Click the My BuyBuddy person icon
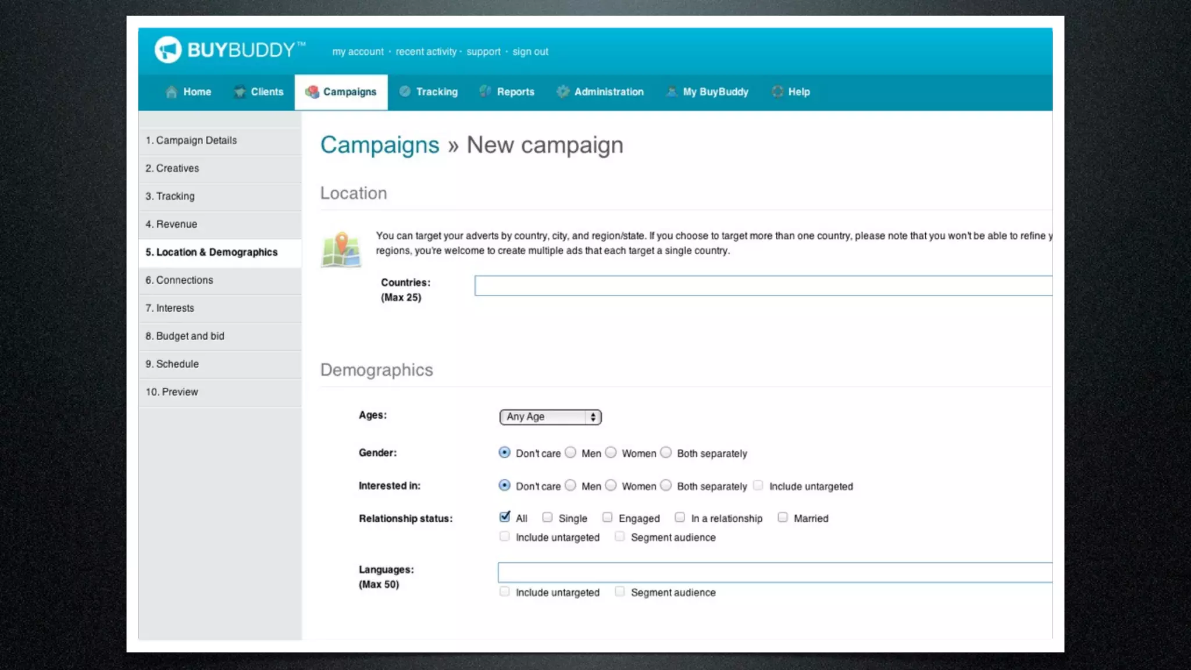The height and width of the screenshot is (670, 1191). (672, 92)
